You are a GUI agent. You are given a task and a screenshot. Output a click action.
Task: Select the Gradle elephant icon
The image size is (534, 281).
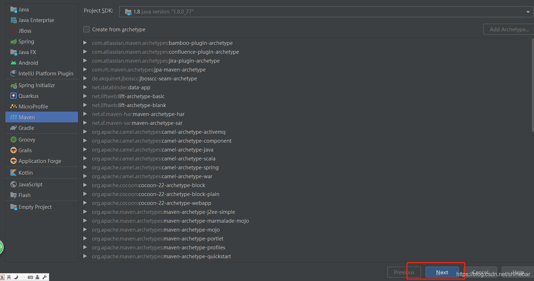pyautogui.click(x=14, y=128)
